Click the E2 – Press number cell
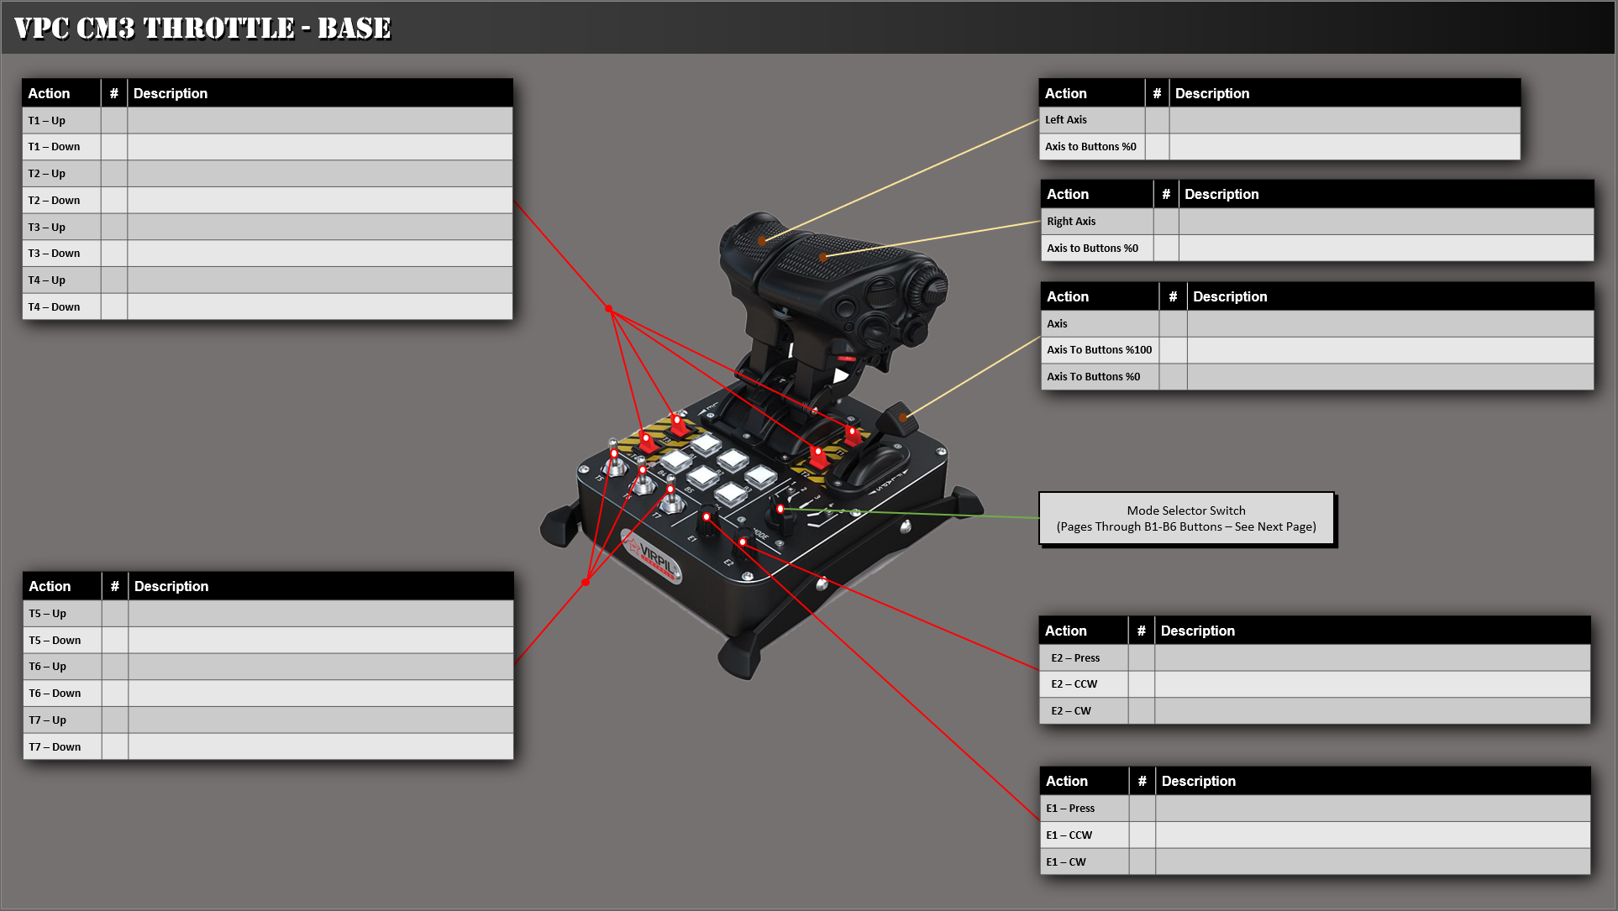The height and width of the screenshot is (911, 1618). (x=1141, y=657)
